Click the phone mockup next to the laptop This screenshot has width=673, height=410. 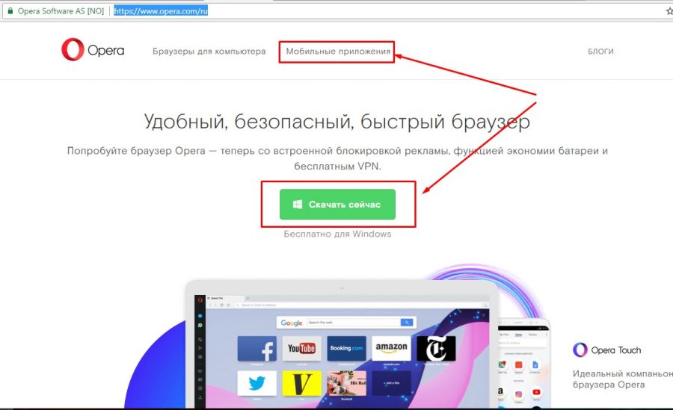523,363
